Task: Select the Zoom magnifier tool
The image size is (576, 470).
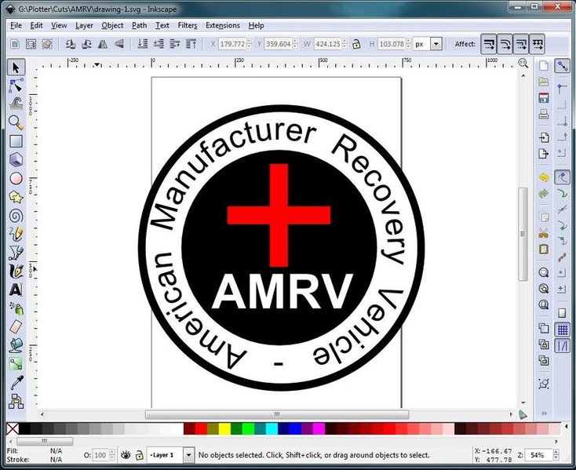Action: [x=16, y=122]
